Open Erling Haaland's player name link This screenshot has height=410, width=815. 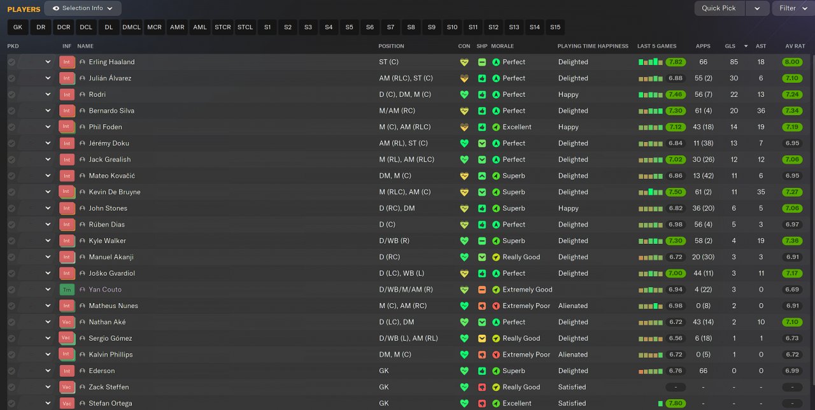[111, 62]
